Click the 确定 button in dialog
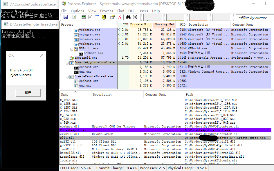The width and height of the screenshot is (274, 171). (x=28, y=93)
